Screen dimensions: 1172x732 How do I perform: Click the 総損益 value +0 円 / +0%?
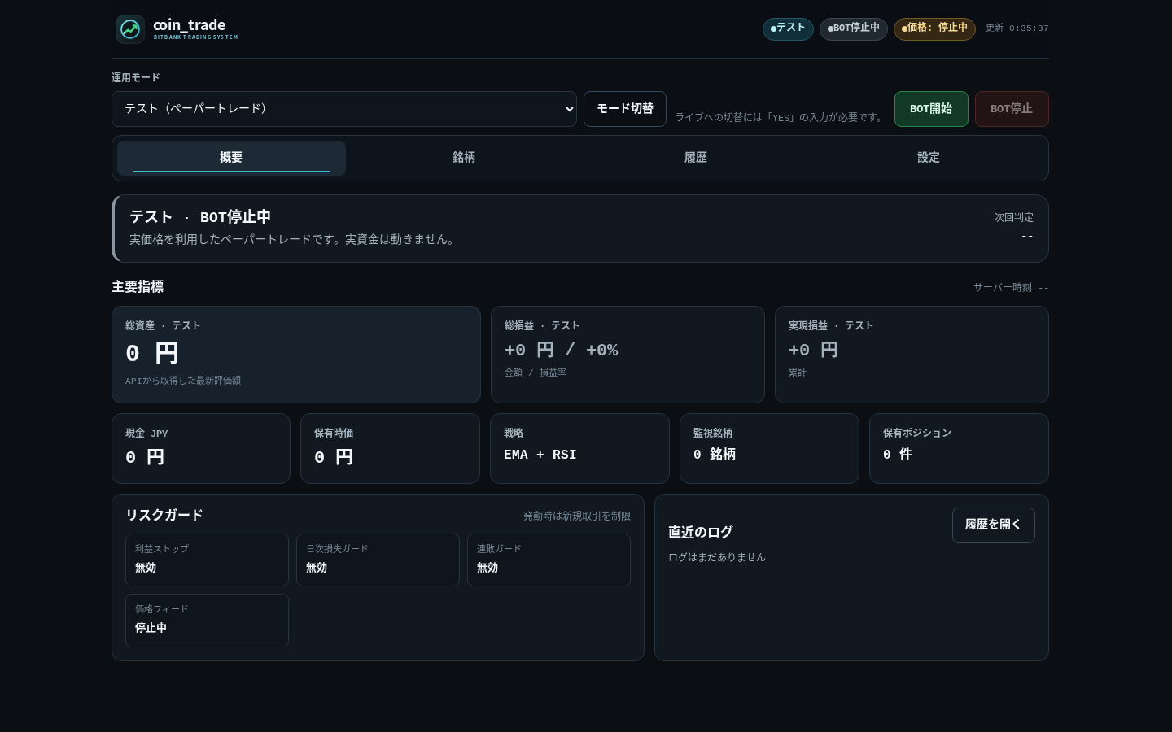(562, 351)
